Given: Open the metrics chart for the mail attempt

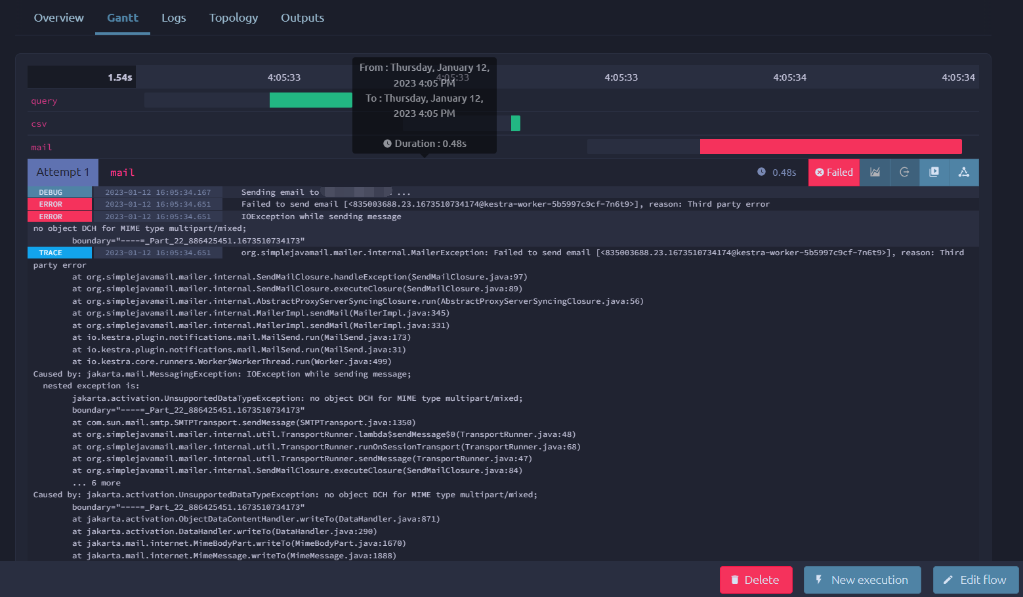Looking at the screenshot, I should (x=874, y=172).
